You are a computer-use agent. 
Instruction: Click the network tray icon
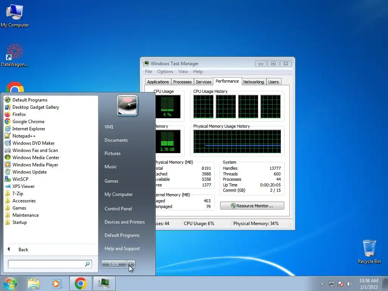[331, 284]
